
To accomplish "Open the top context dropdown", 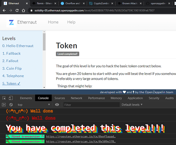I will tap(33, 105).
